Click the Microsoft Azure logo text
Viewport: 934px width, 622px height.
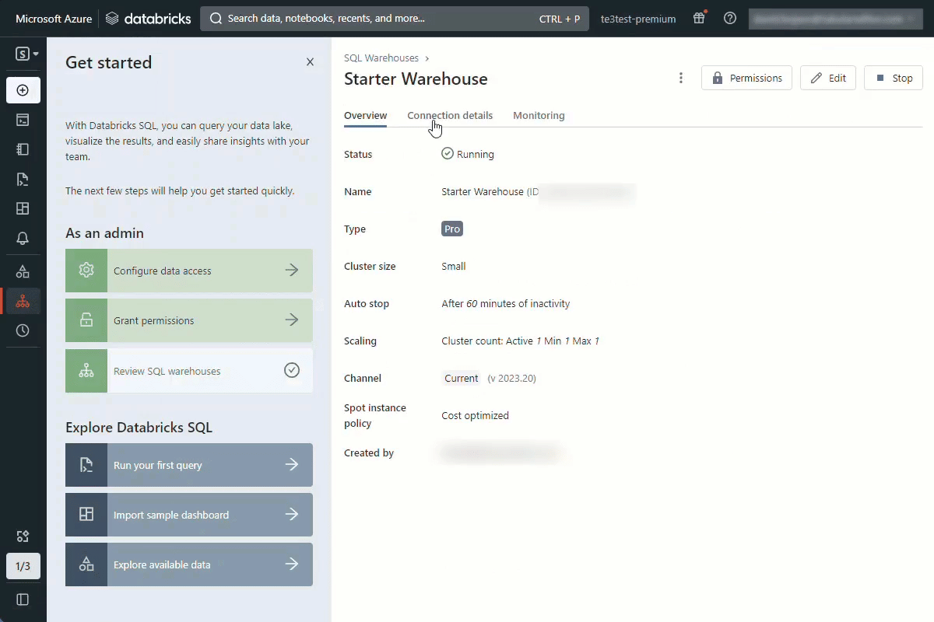(54, 19)
